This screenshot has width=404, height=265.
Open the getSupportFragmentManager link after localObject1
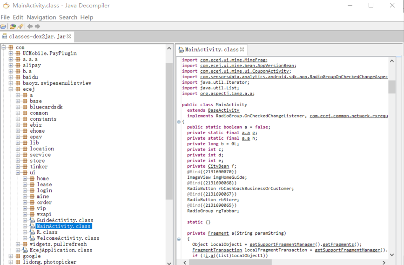tap(282, 245)
